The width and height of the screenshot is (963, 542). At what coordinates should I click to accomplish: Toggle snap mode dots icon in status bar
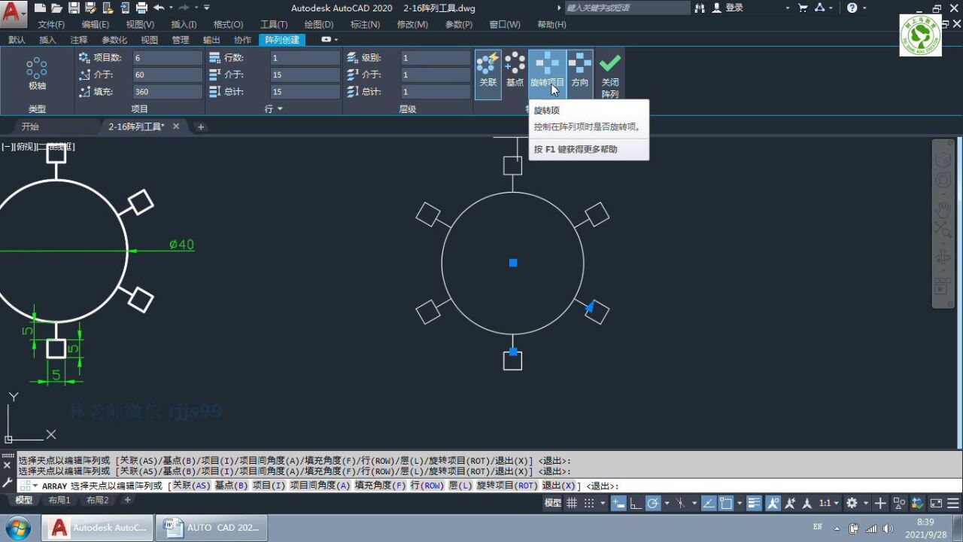[588, 503]
